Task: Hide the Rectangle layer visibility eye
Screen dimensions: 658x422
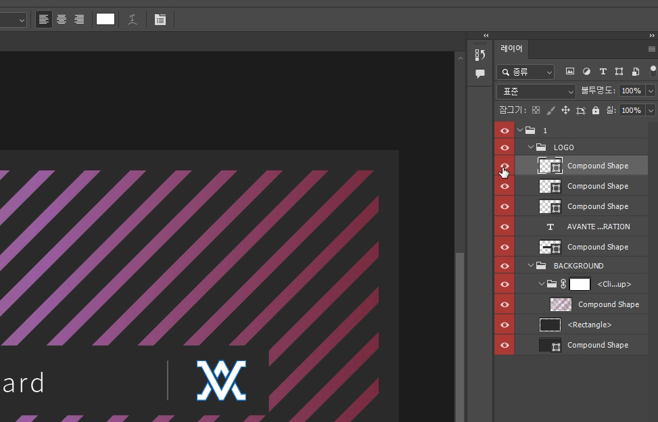Action: click(x=504, y=325)
